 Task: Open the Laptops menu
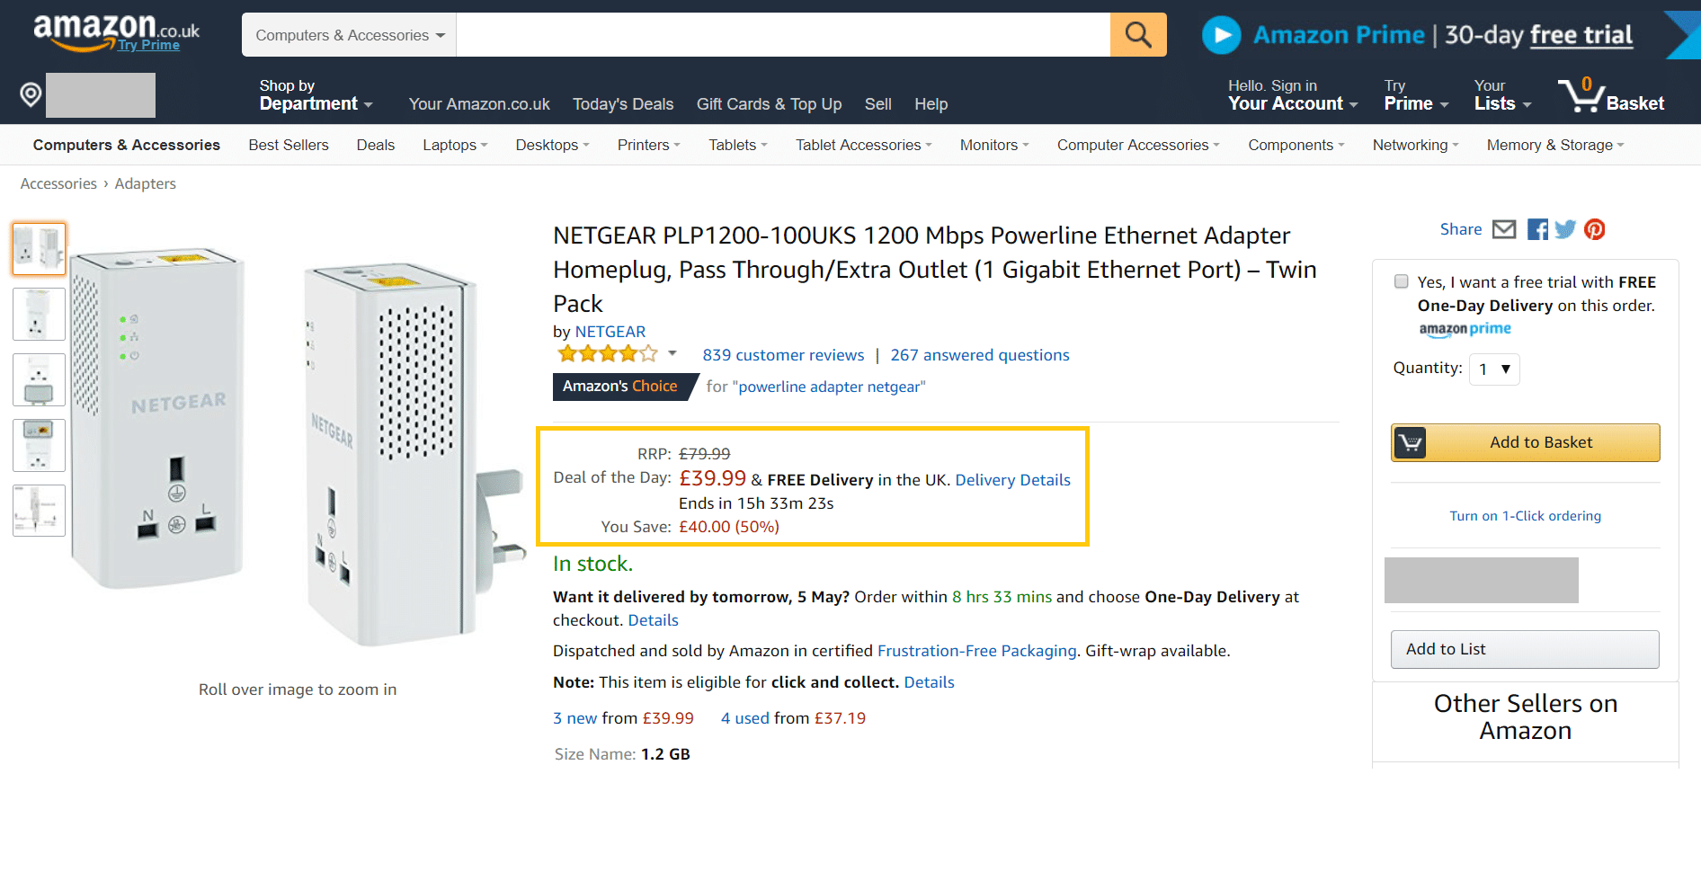pos(454,145)
